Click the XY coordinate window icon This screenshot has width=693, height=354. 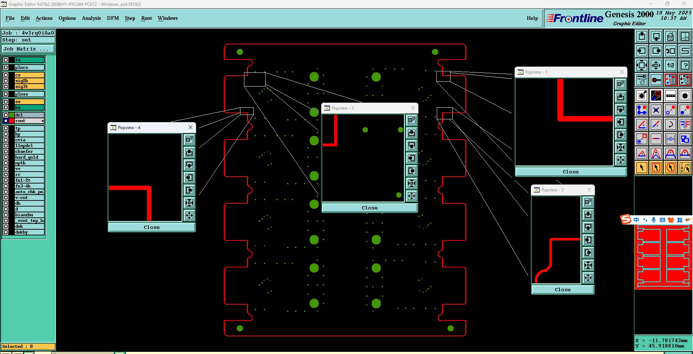tap(685, 36)
